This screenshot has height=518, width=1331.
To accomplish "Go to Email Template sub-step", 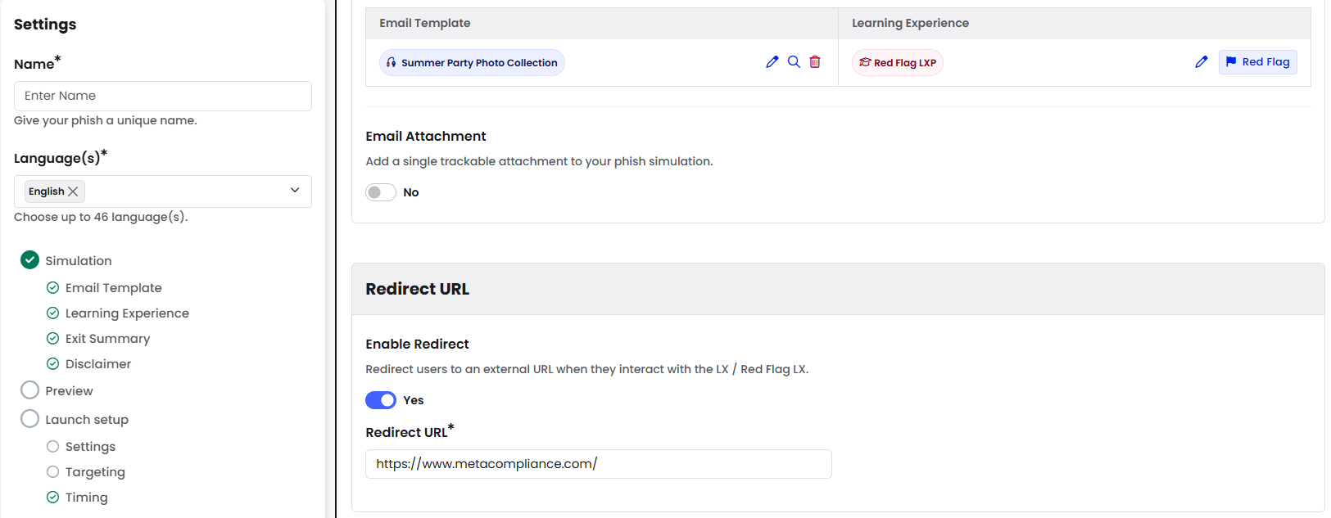I will 114,288.
